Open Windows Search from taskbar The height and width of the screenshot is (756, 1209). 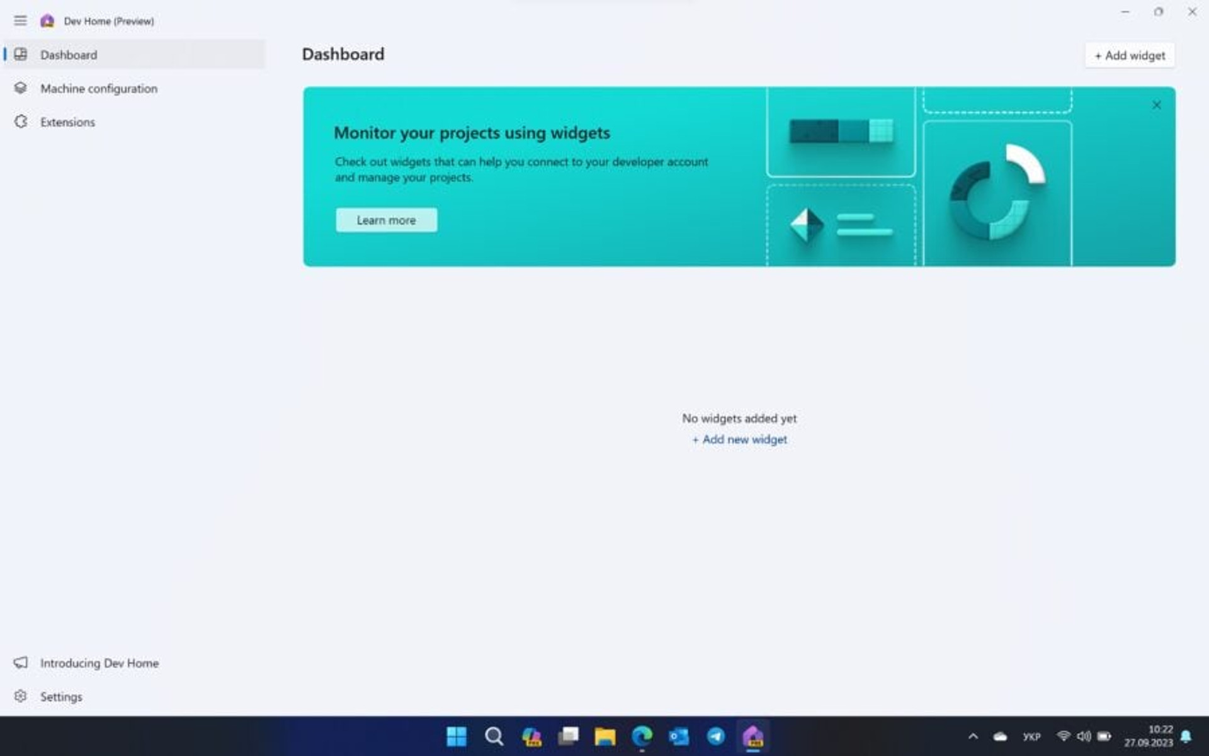[x=494, y=736]
